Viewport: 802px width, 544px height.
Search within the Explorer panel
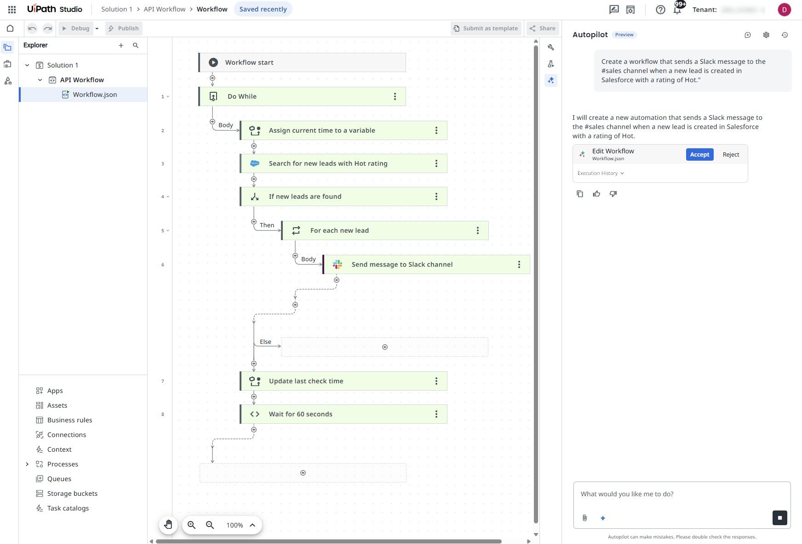pyautogui.click(x=136, y=45)
